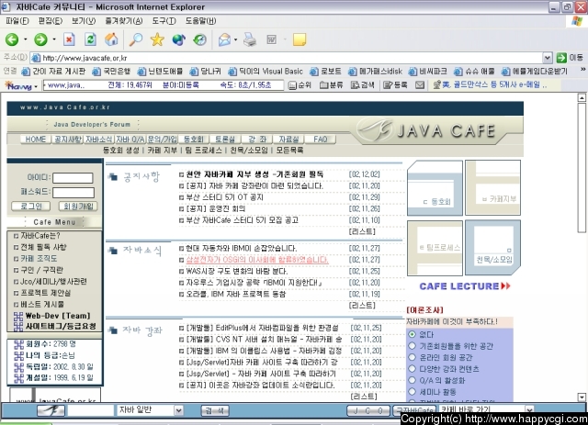Screen dimensions: 588x425
Task: Open the 비씨파크 link bar shortcut
Action: pos(428,72)
